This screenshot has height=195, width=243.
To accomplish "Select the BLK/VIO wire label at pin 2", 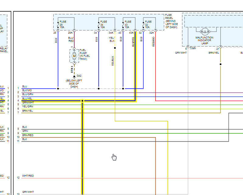I will [27, 90].
